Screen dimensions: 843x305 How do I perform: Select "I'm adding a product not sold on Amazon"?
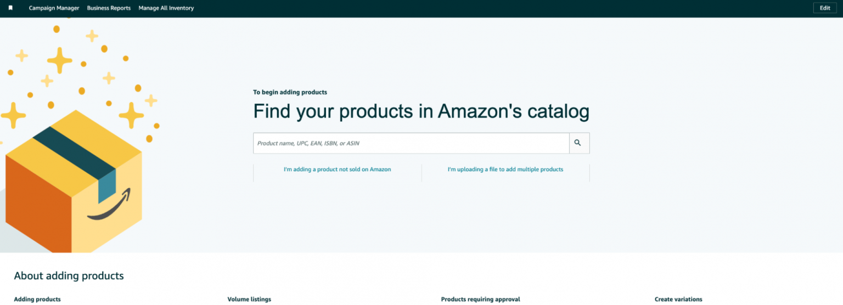tap(337, 170)
